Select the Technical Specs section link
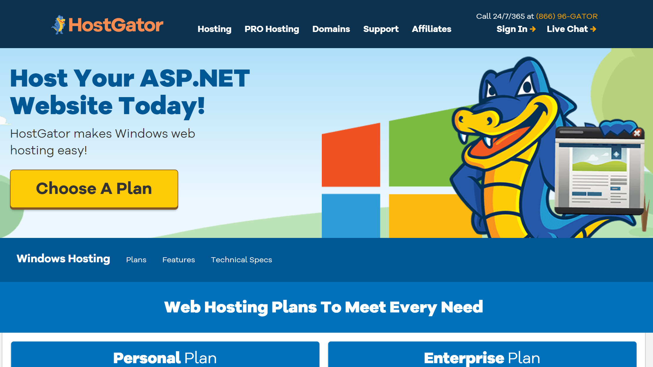This screenshot has width=653, height=367. [242, 259]
